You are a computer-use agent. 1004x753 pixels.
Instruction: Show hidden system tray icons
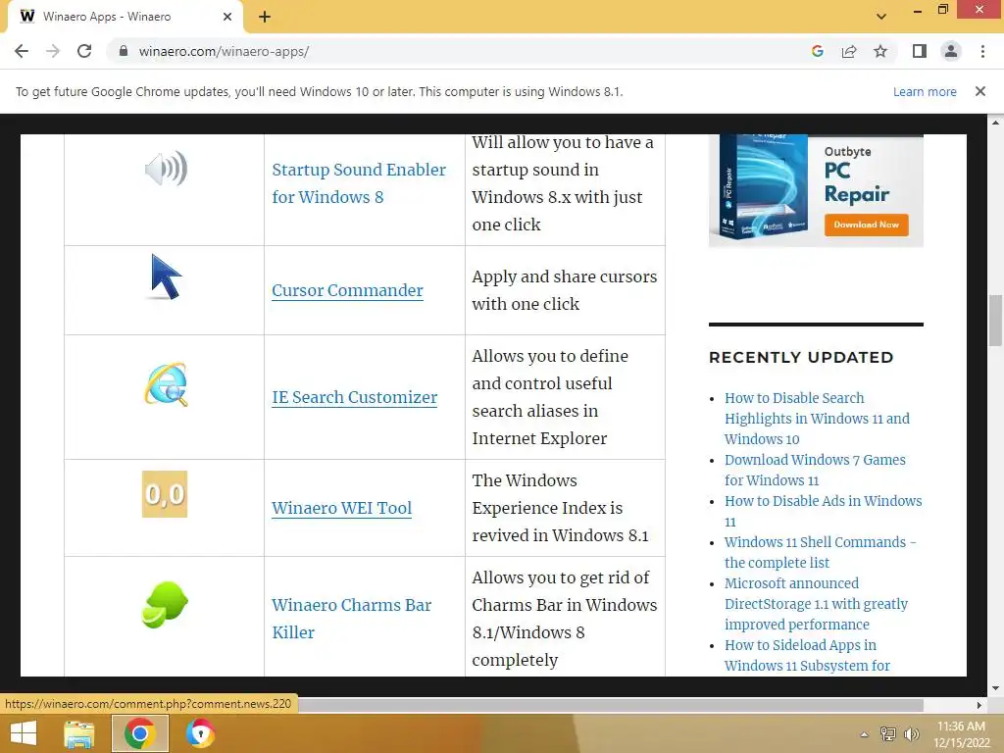click(x=865, y=734)
